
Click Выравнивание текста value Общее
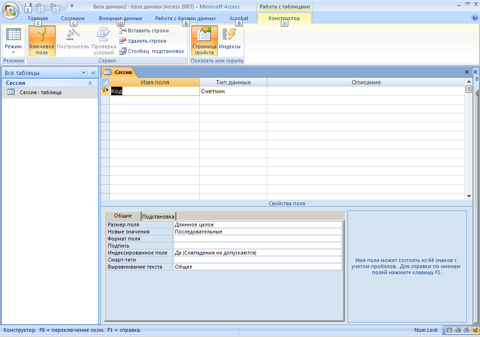[258, 267]
